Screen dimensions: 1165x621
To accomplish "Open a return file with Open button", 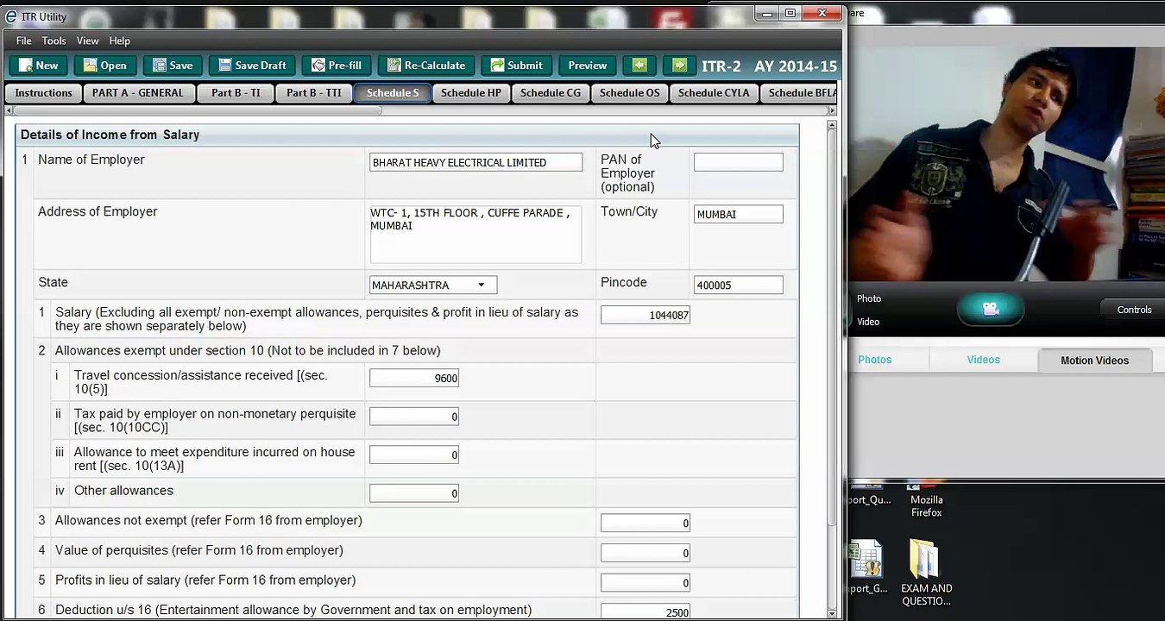I will 105,66.
